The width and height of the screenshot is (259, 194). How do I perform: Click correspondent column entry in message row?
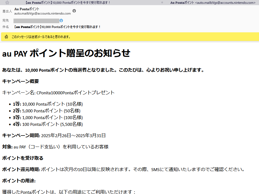point(213,2)
